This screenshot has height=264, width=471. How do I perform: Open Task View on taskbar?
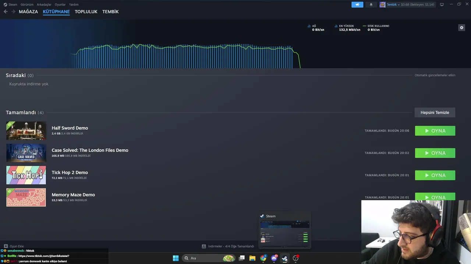coord(242,258)
